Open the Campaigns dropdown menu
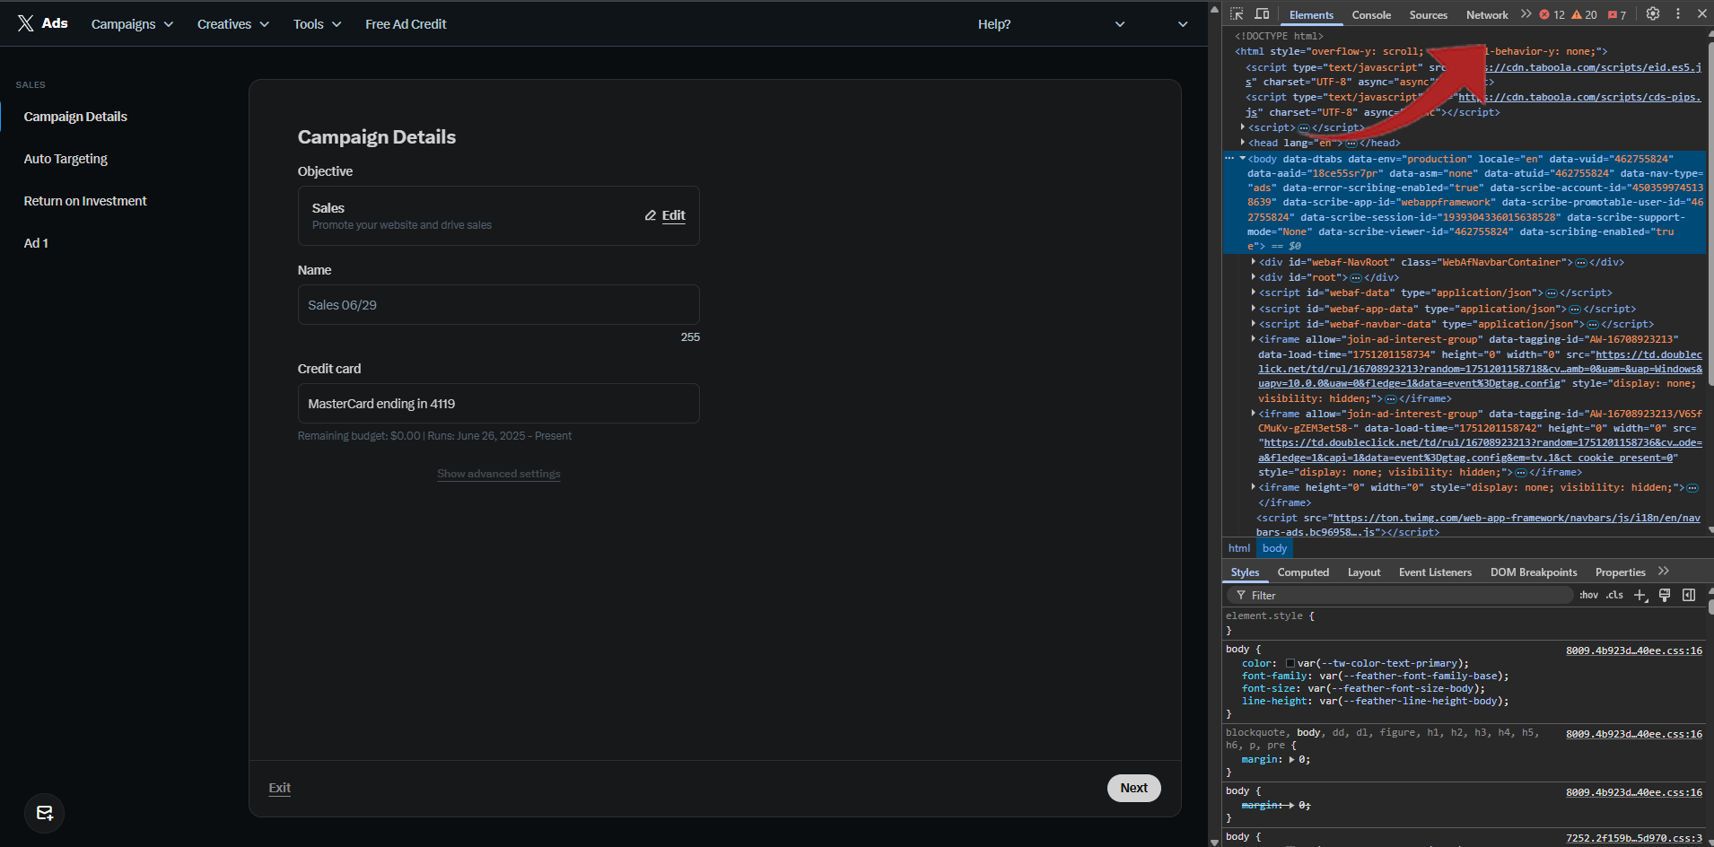Viewport: 1714px width, 847px height. pyautogui.click(x=132, y=24)
